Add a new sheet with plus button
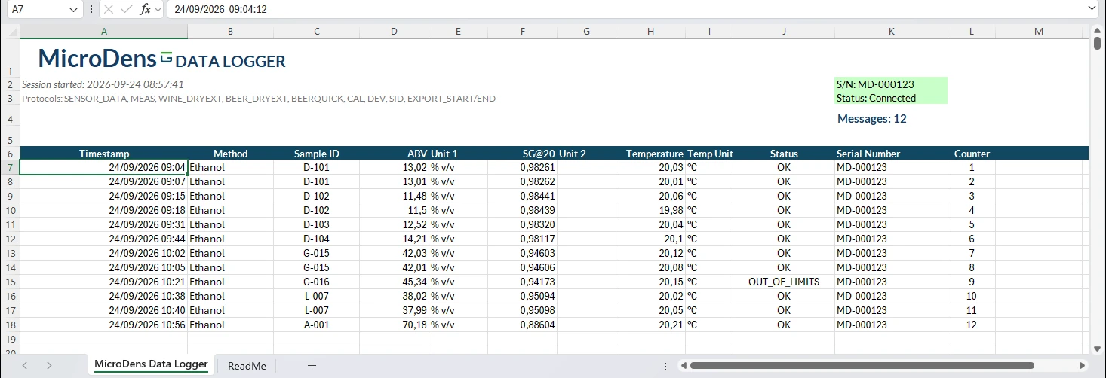Screen dimensions: 1106x378 point(312,366)
